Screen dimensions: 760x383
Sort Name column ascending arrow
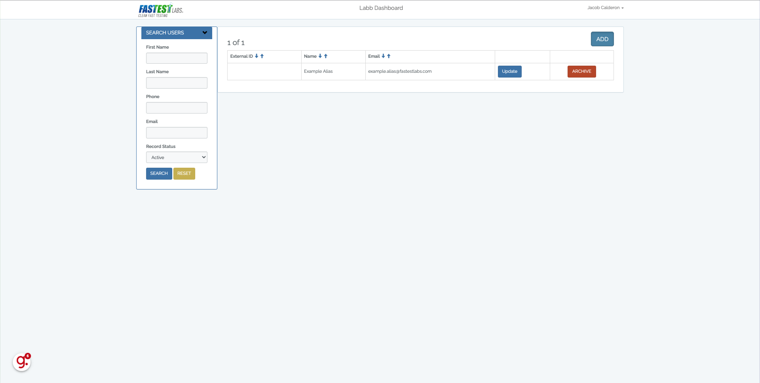pos(326,56)
